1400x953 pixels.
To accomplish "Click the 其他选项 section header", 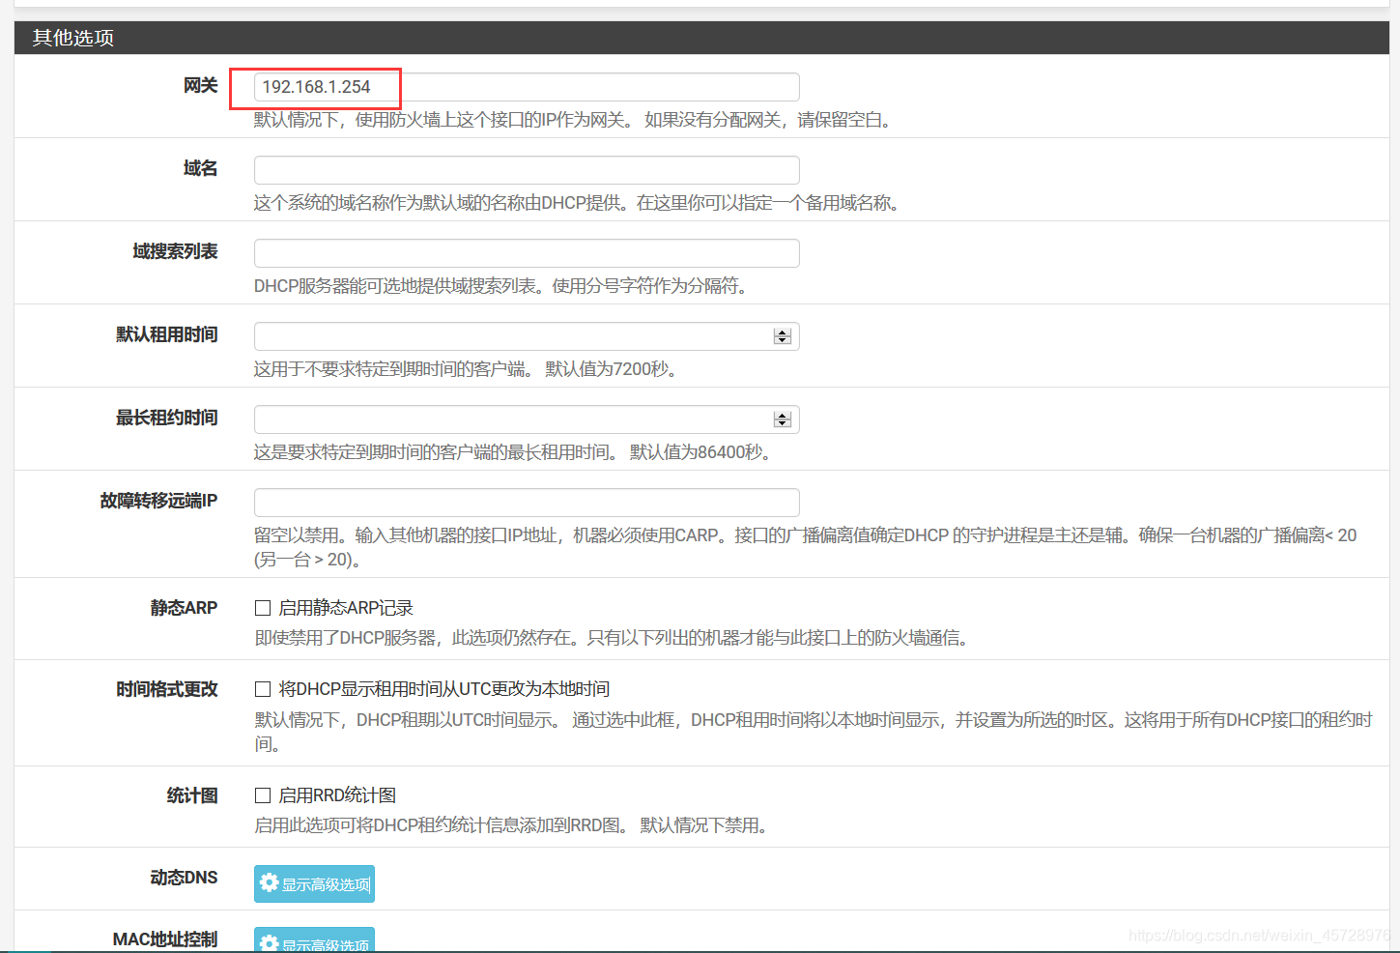I will click(x=701, y=38).
